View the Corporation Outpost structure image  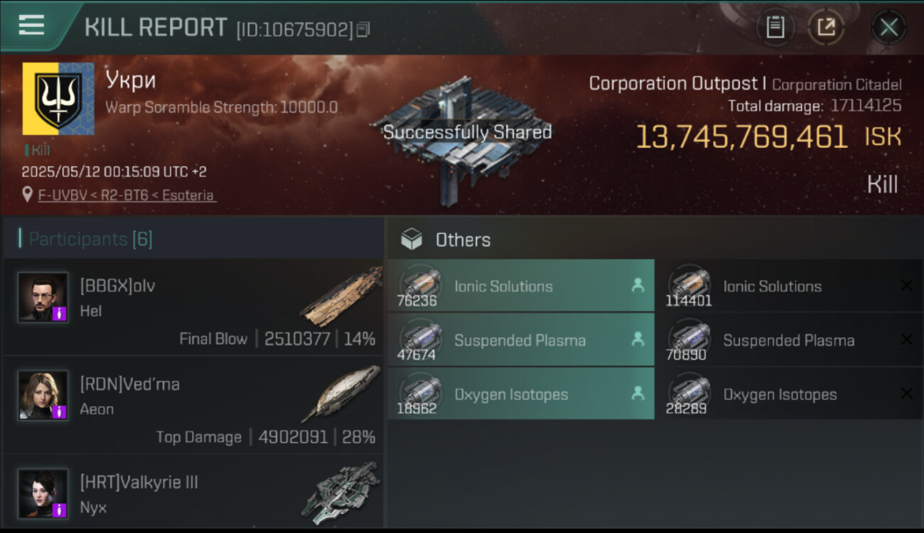(x=466, y=139)
